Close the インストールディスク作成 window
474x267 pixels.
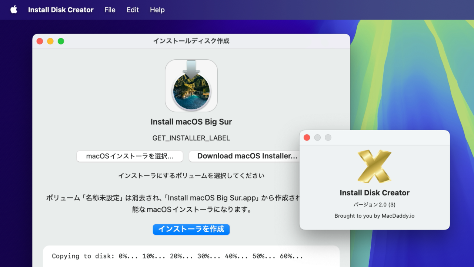tap(40, 41)
